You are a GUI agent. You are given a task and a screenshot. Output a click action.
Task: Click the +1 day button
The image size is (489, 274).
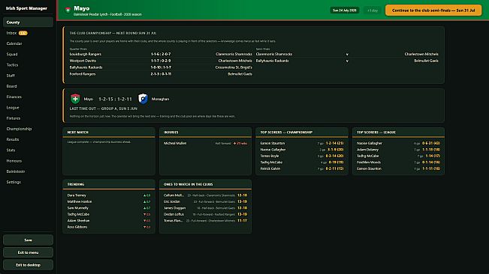(x=373, y=10)
